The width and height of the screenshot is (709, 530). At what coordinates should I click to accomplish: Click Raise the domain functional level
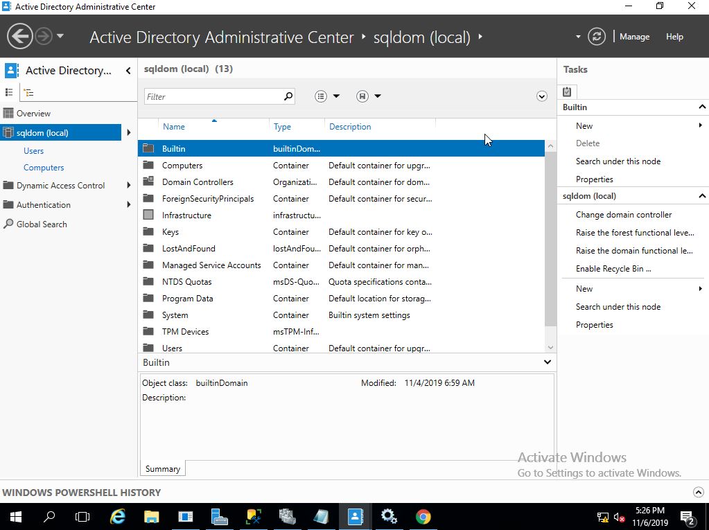click(x=634, y=251)
